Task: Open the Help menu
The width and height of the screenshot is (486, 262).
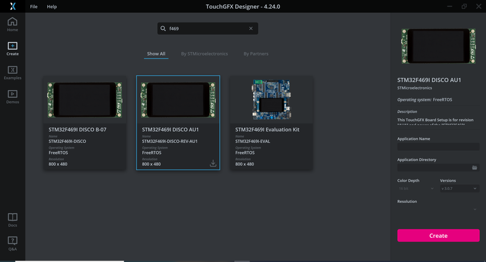Action: click(52, 7)
